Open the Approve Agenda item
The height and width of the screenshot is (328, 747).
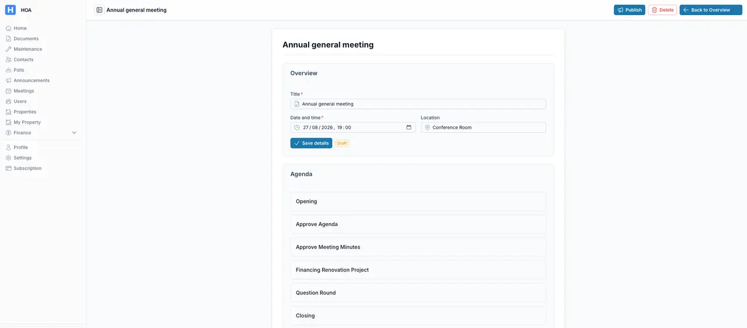[x=418, y=224]
